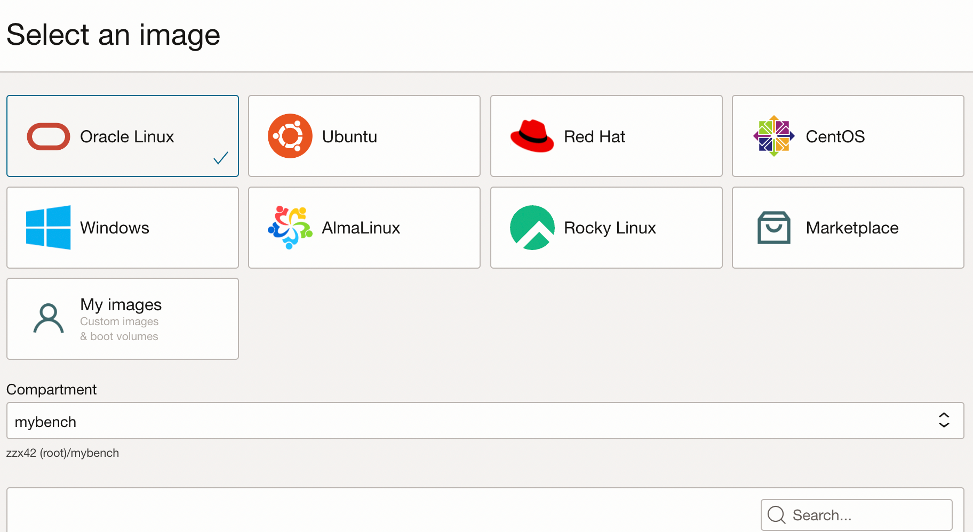973x532 pixels.
Task: Pick the CentOS image tile
Action: pyautogui.click(x=847, y=136)
